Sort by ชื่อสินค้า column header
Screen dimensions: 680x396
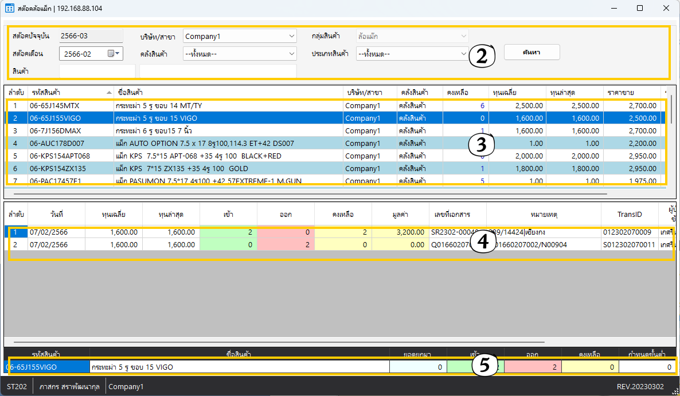click(228, 92)
